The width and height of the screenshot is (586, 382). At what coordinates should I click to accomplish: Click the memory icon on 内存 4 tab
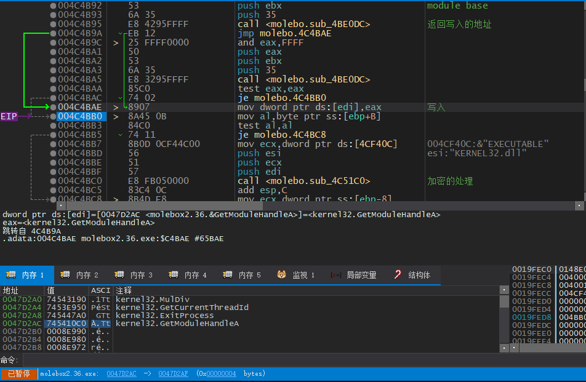click(174, 275)
